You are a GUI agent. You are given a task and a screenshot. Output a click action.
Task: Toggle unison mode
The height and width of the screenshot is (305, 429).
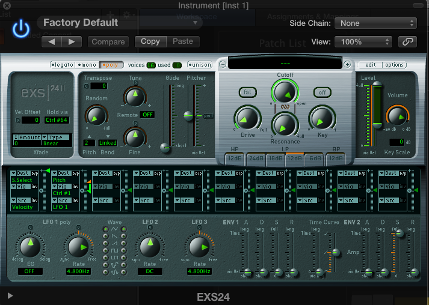[200, 65]
